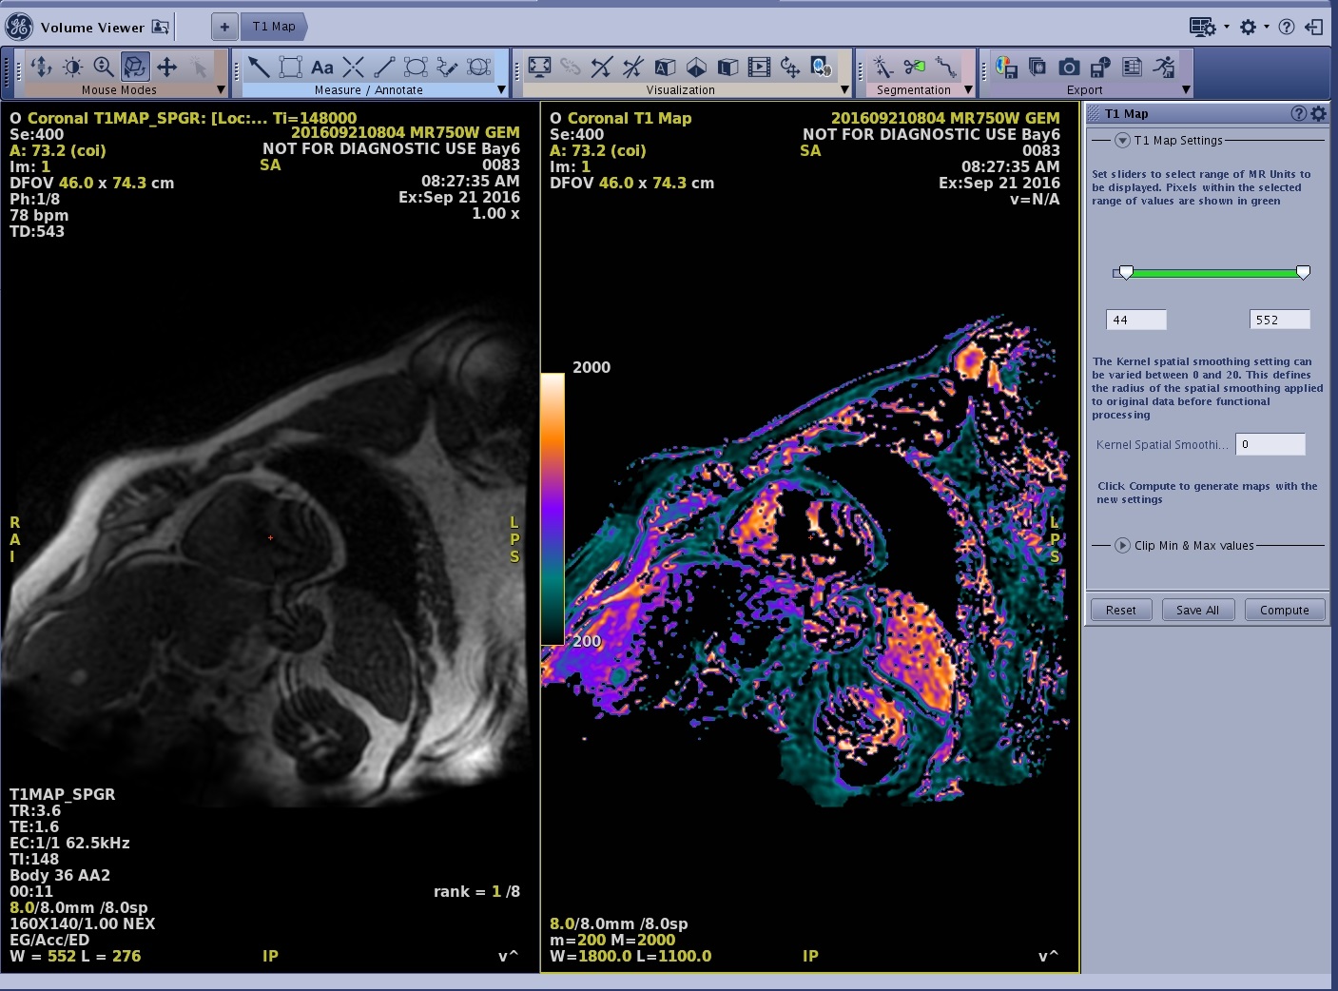Switch to the T1 Map tab

[274, 27]
